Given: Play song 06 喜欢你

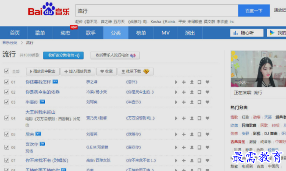Looking at the screenshot, I should click(x=176, y=147).
